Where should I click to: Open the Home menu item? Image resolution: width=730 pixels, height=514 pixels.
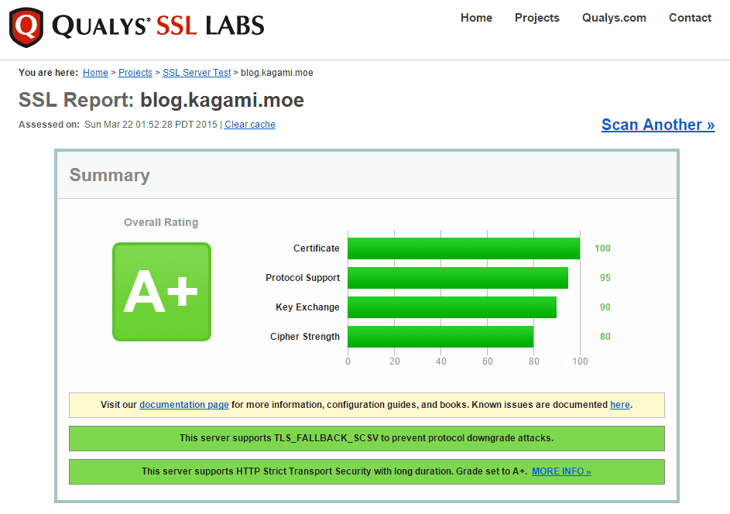click(x=476, y=18)
